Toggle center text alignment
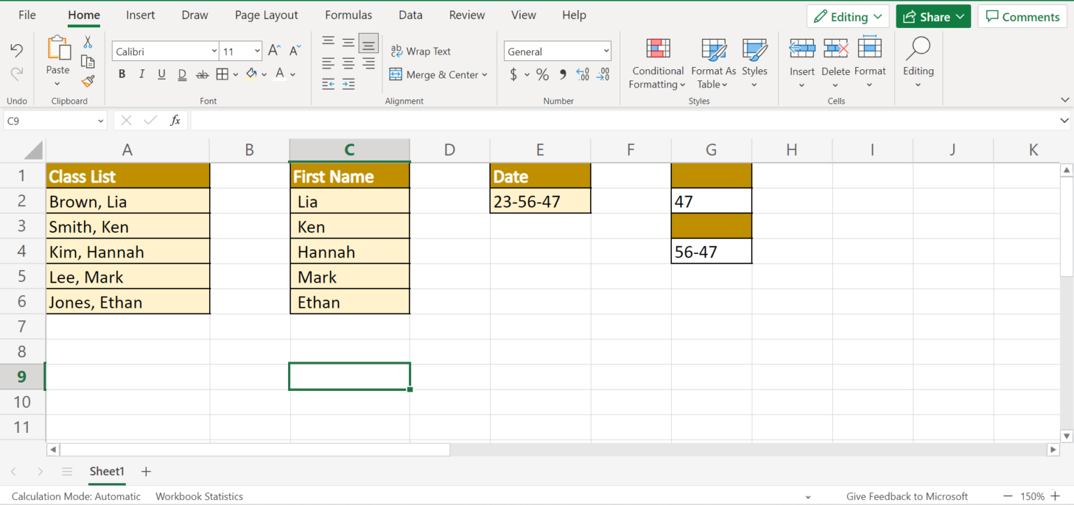 (348, 62)
